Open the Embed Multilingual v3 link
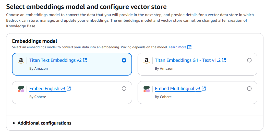Viewport: 266px width, 133px height. [x=178, y=89]
